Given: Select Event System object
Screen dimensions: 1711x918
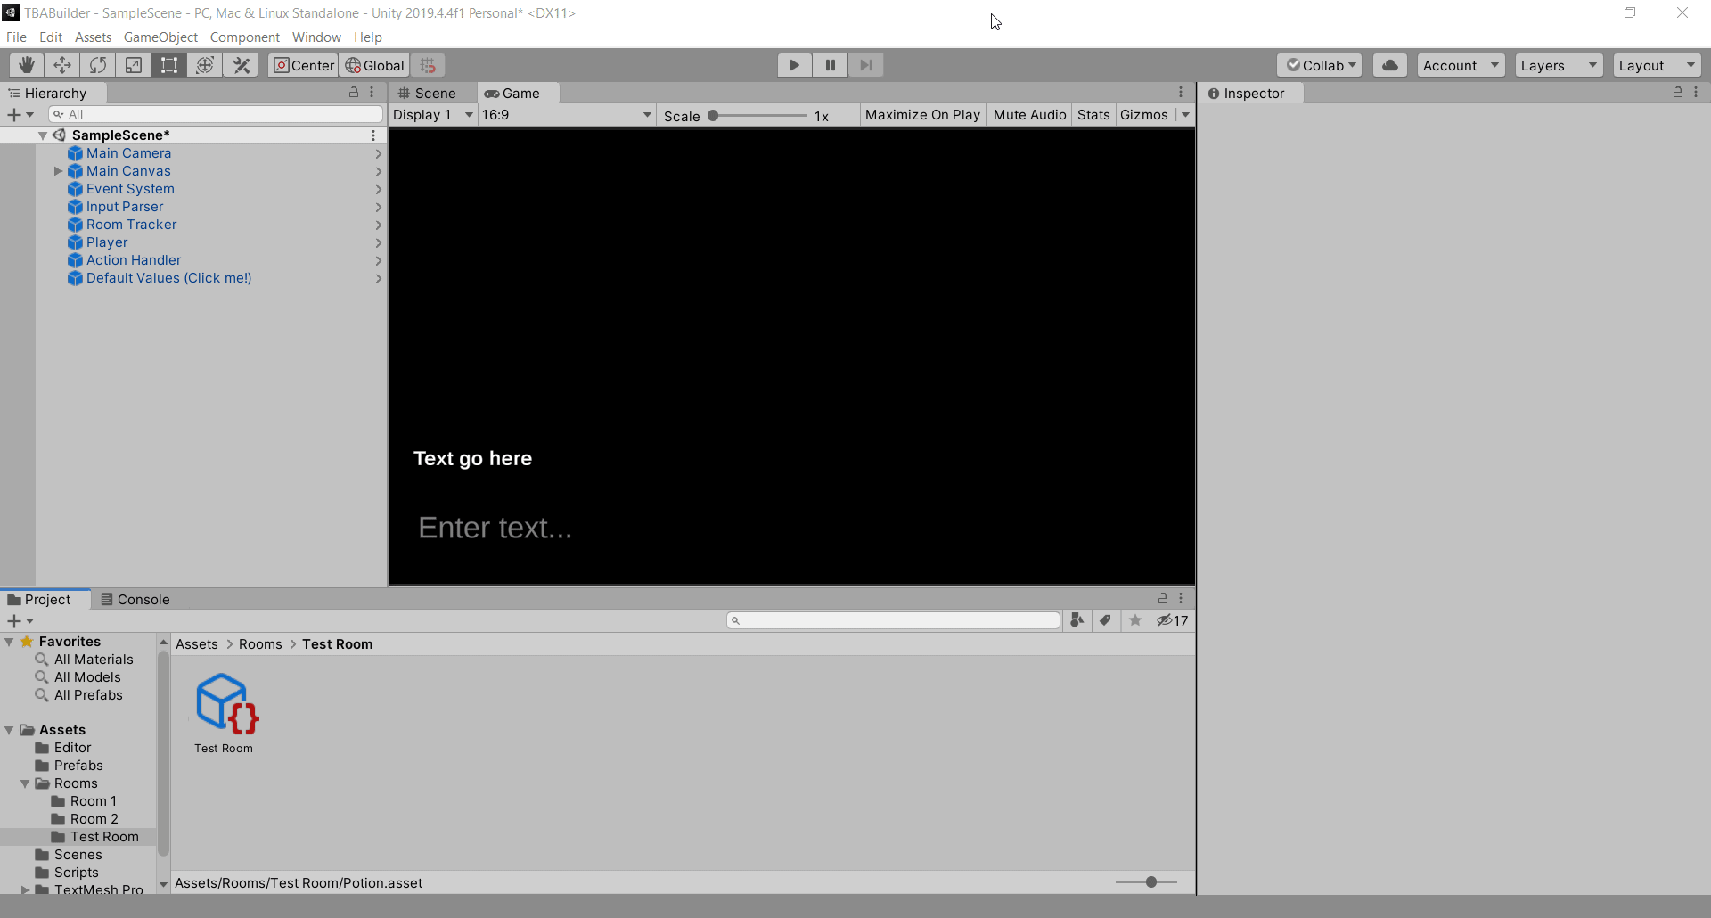Looking at the screenshot, I should coord(130,189).
